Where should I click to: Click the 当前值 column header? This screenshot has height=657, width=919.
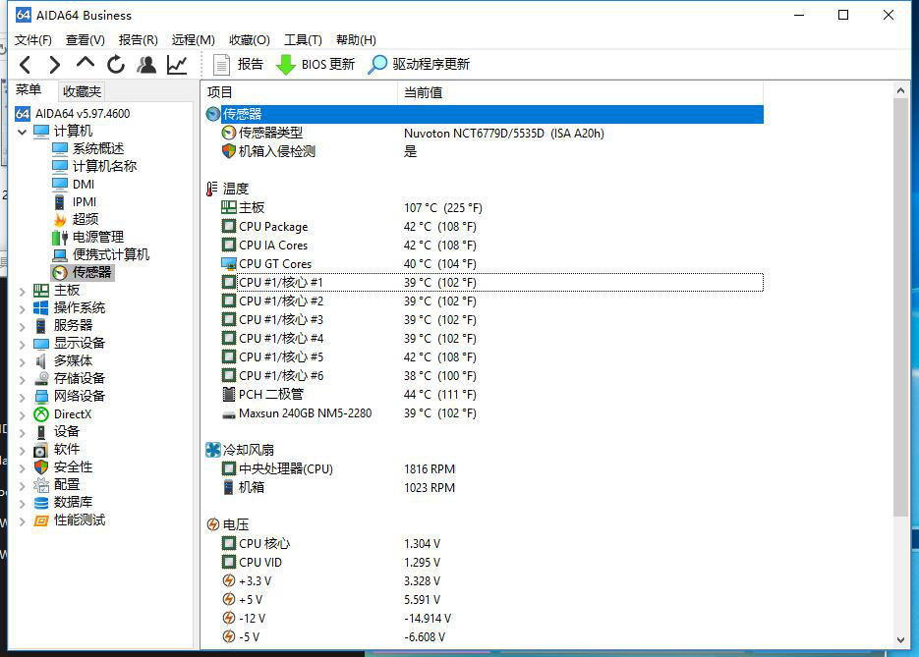pyautogui.click(x=580, y=92)
